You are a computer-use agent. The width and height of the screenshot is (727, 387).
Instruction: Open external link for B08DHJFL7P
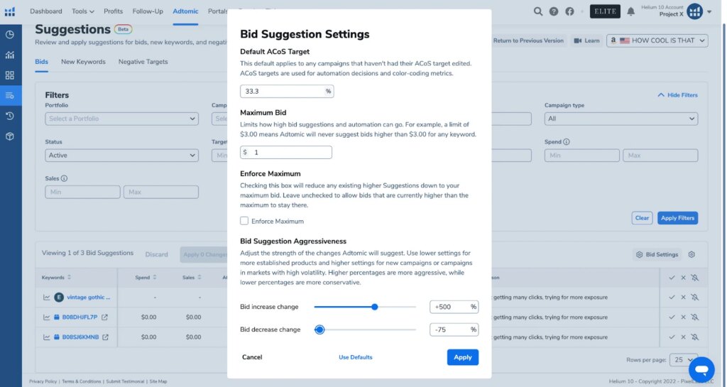click(x=105, y=317)
